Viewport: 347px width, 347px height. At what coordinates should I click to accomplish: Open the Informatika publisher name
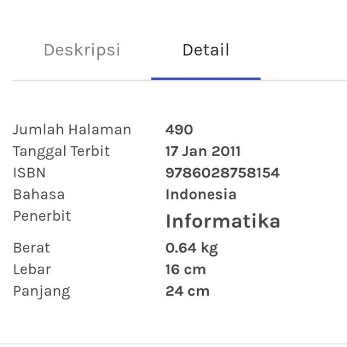pyautogui.click(x=223, y=221)
